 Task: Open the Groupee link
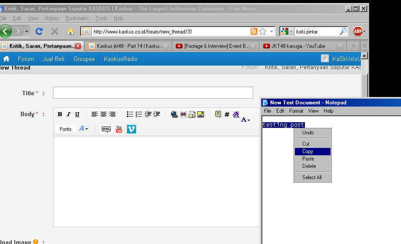(84, 59)
